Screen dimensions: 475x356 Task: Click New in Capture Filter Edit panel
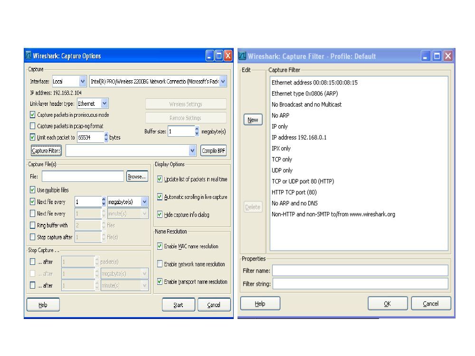point(253,120)
